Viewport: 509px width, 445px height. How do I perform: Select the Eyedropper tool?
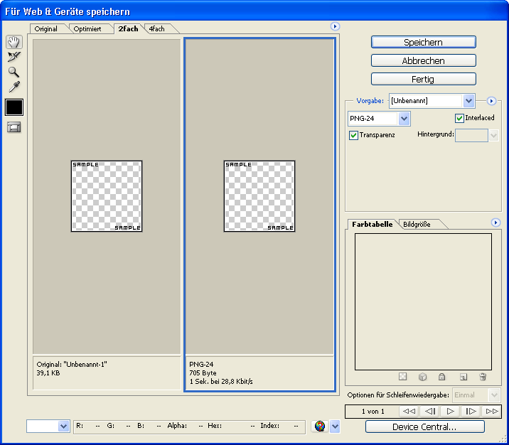pyautogui.click(x=14, y=87)
